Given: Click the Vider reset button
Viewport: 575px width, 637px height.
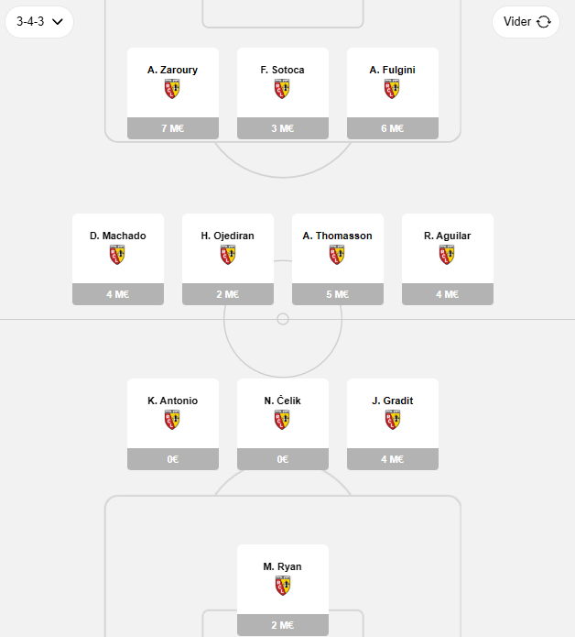Looking at the screenshot, I should pyautogui.click(x=526, y=22).
